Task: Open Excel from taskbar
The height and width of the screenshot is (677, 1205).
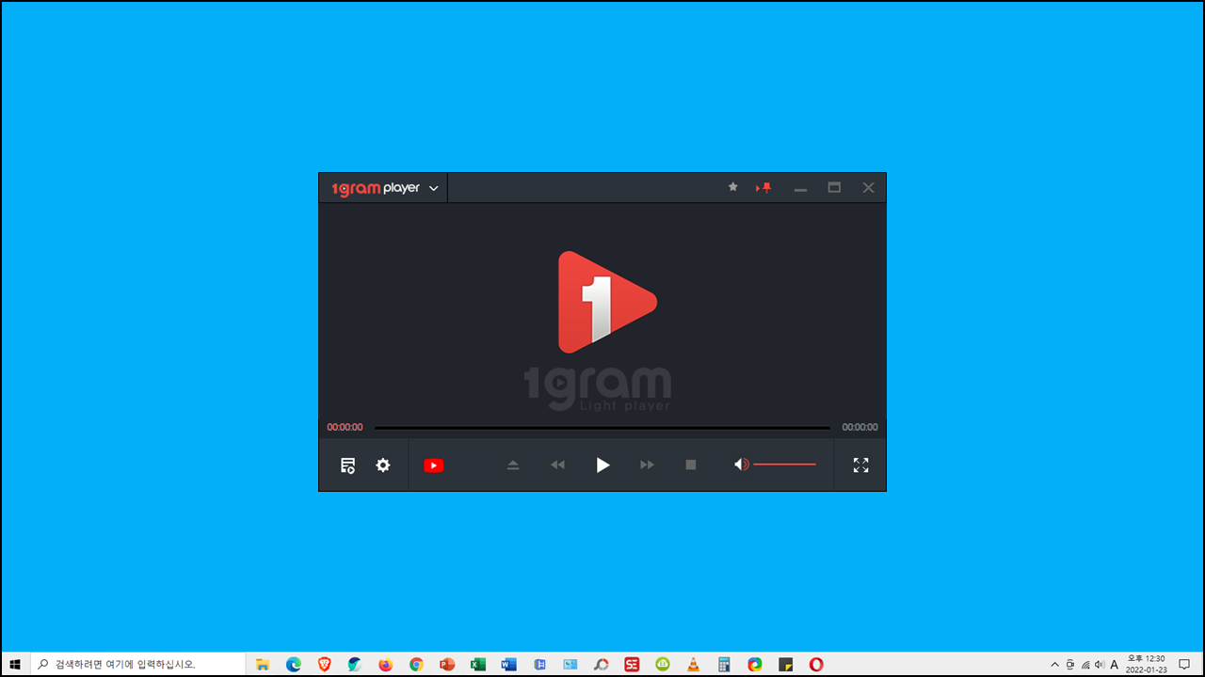Action: tap(477, 664)
